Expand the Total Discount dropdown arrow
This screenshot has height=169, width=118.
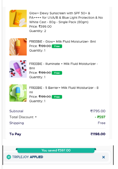(36, 117)
